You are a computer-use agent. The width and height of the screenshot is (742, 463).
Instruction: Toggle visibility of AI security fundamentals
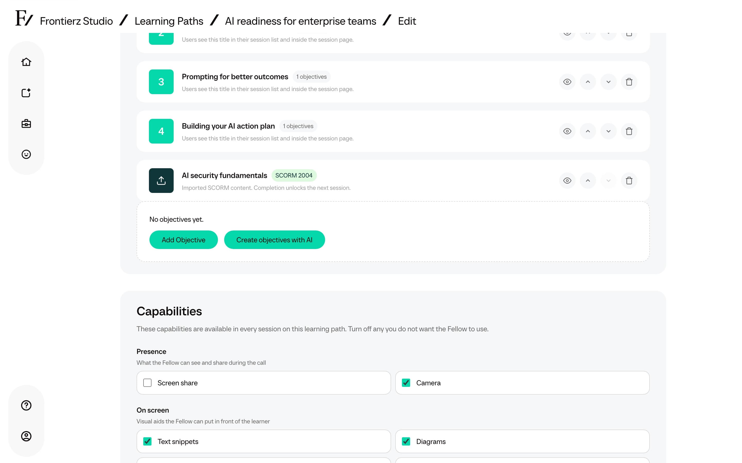pyautogui.click(x=567, y=180)
